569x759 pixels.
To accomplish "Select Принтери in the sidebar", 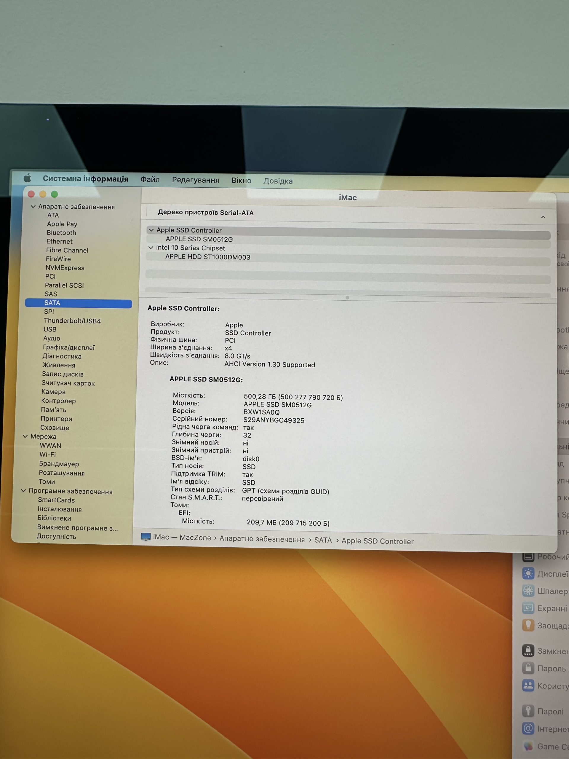I will click(56, 419).
